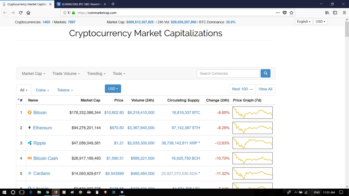Screen dimensions: 349x196
Task: Expand the Trade Volume dropdown menu
Action: click(x=66, y=73)
